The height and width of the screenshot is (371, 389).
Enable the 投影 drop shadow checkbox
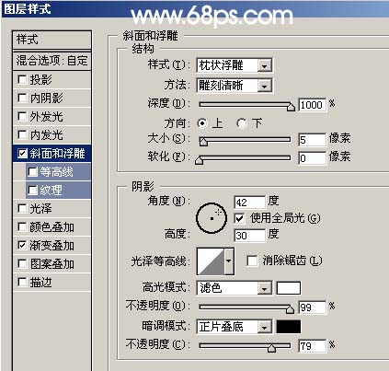pyautogui.click(x=22, y=80)
